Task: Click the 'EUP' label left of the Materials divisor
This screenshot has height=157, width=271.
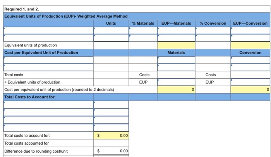Action: point(143,82)
